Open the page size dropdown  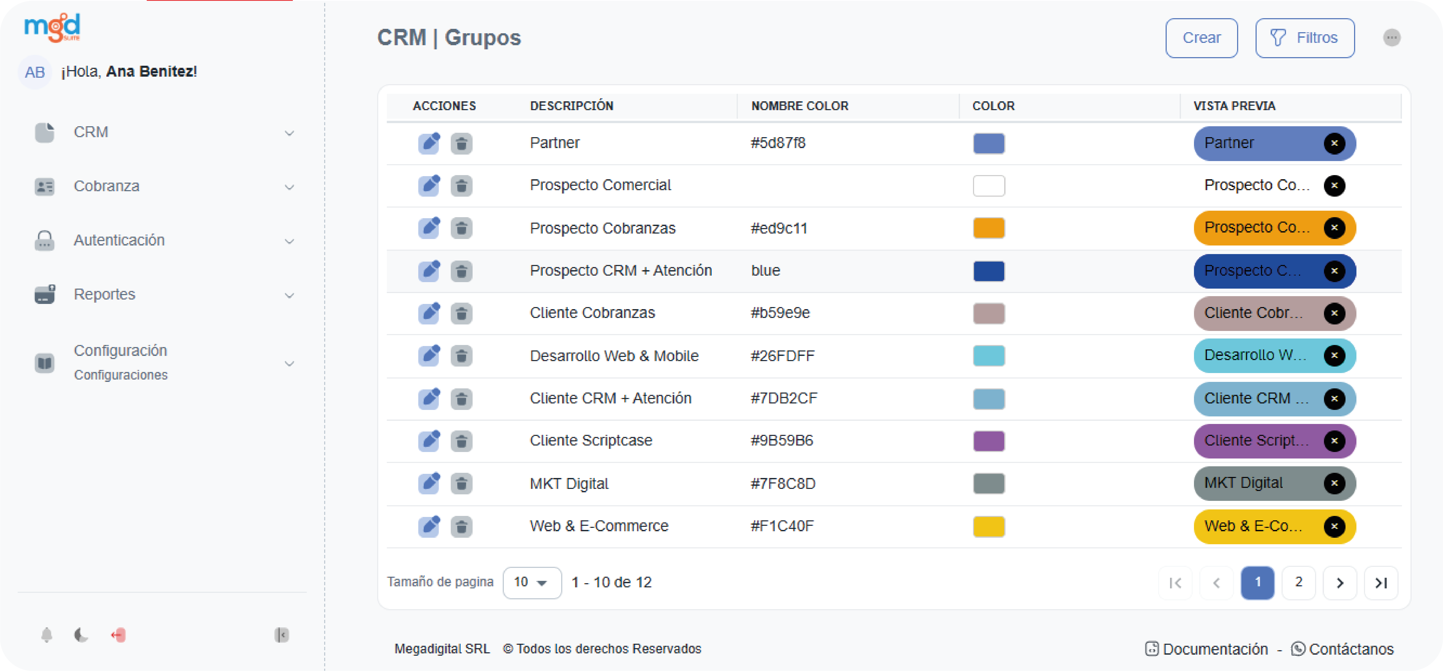[x=532, y=583]
